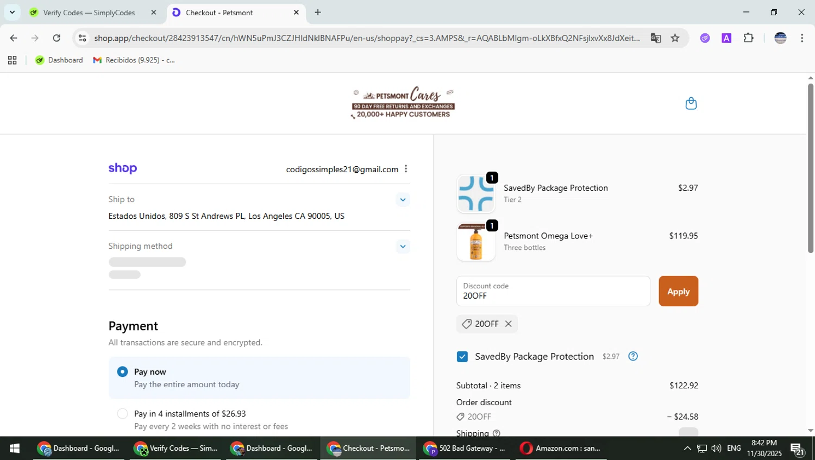Click Petsmont Omega Love+ product thumbnail
The image size is (815, 460).
pyautogui.click(x=476, y=242)
